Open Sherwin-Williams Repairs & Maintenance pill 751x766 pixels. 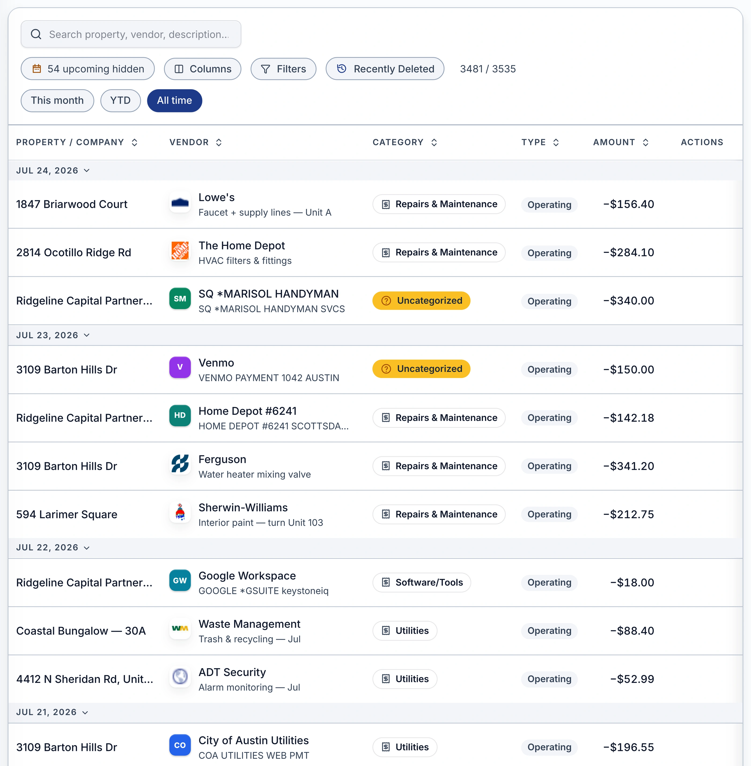click(x=439, y=515)
